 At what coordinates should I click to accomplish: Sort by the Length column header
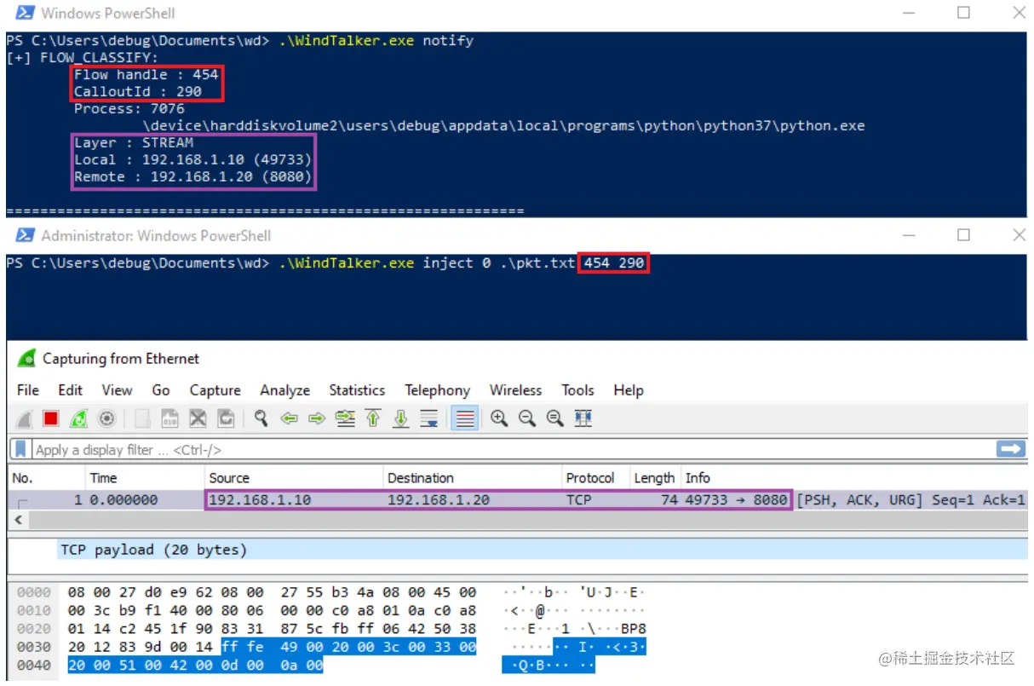[x=654, y=478]
